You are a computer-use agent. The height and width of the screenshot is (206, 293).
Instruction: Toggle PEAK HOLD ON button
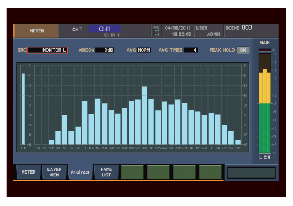pyautogui.click(x=243, y=50)
